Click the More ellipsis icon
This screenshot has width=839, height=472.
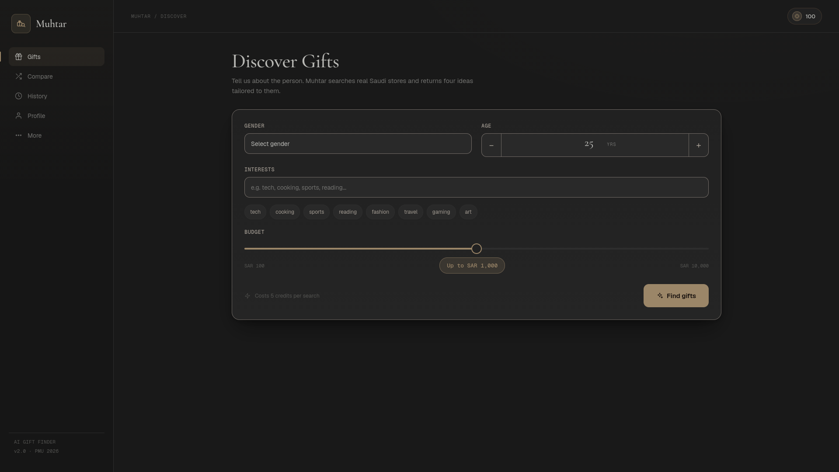coord(18,135)
